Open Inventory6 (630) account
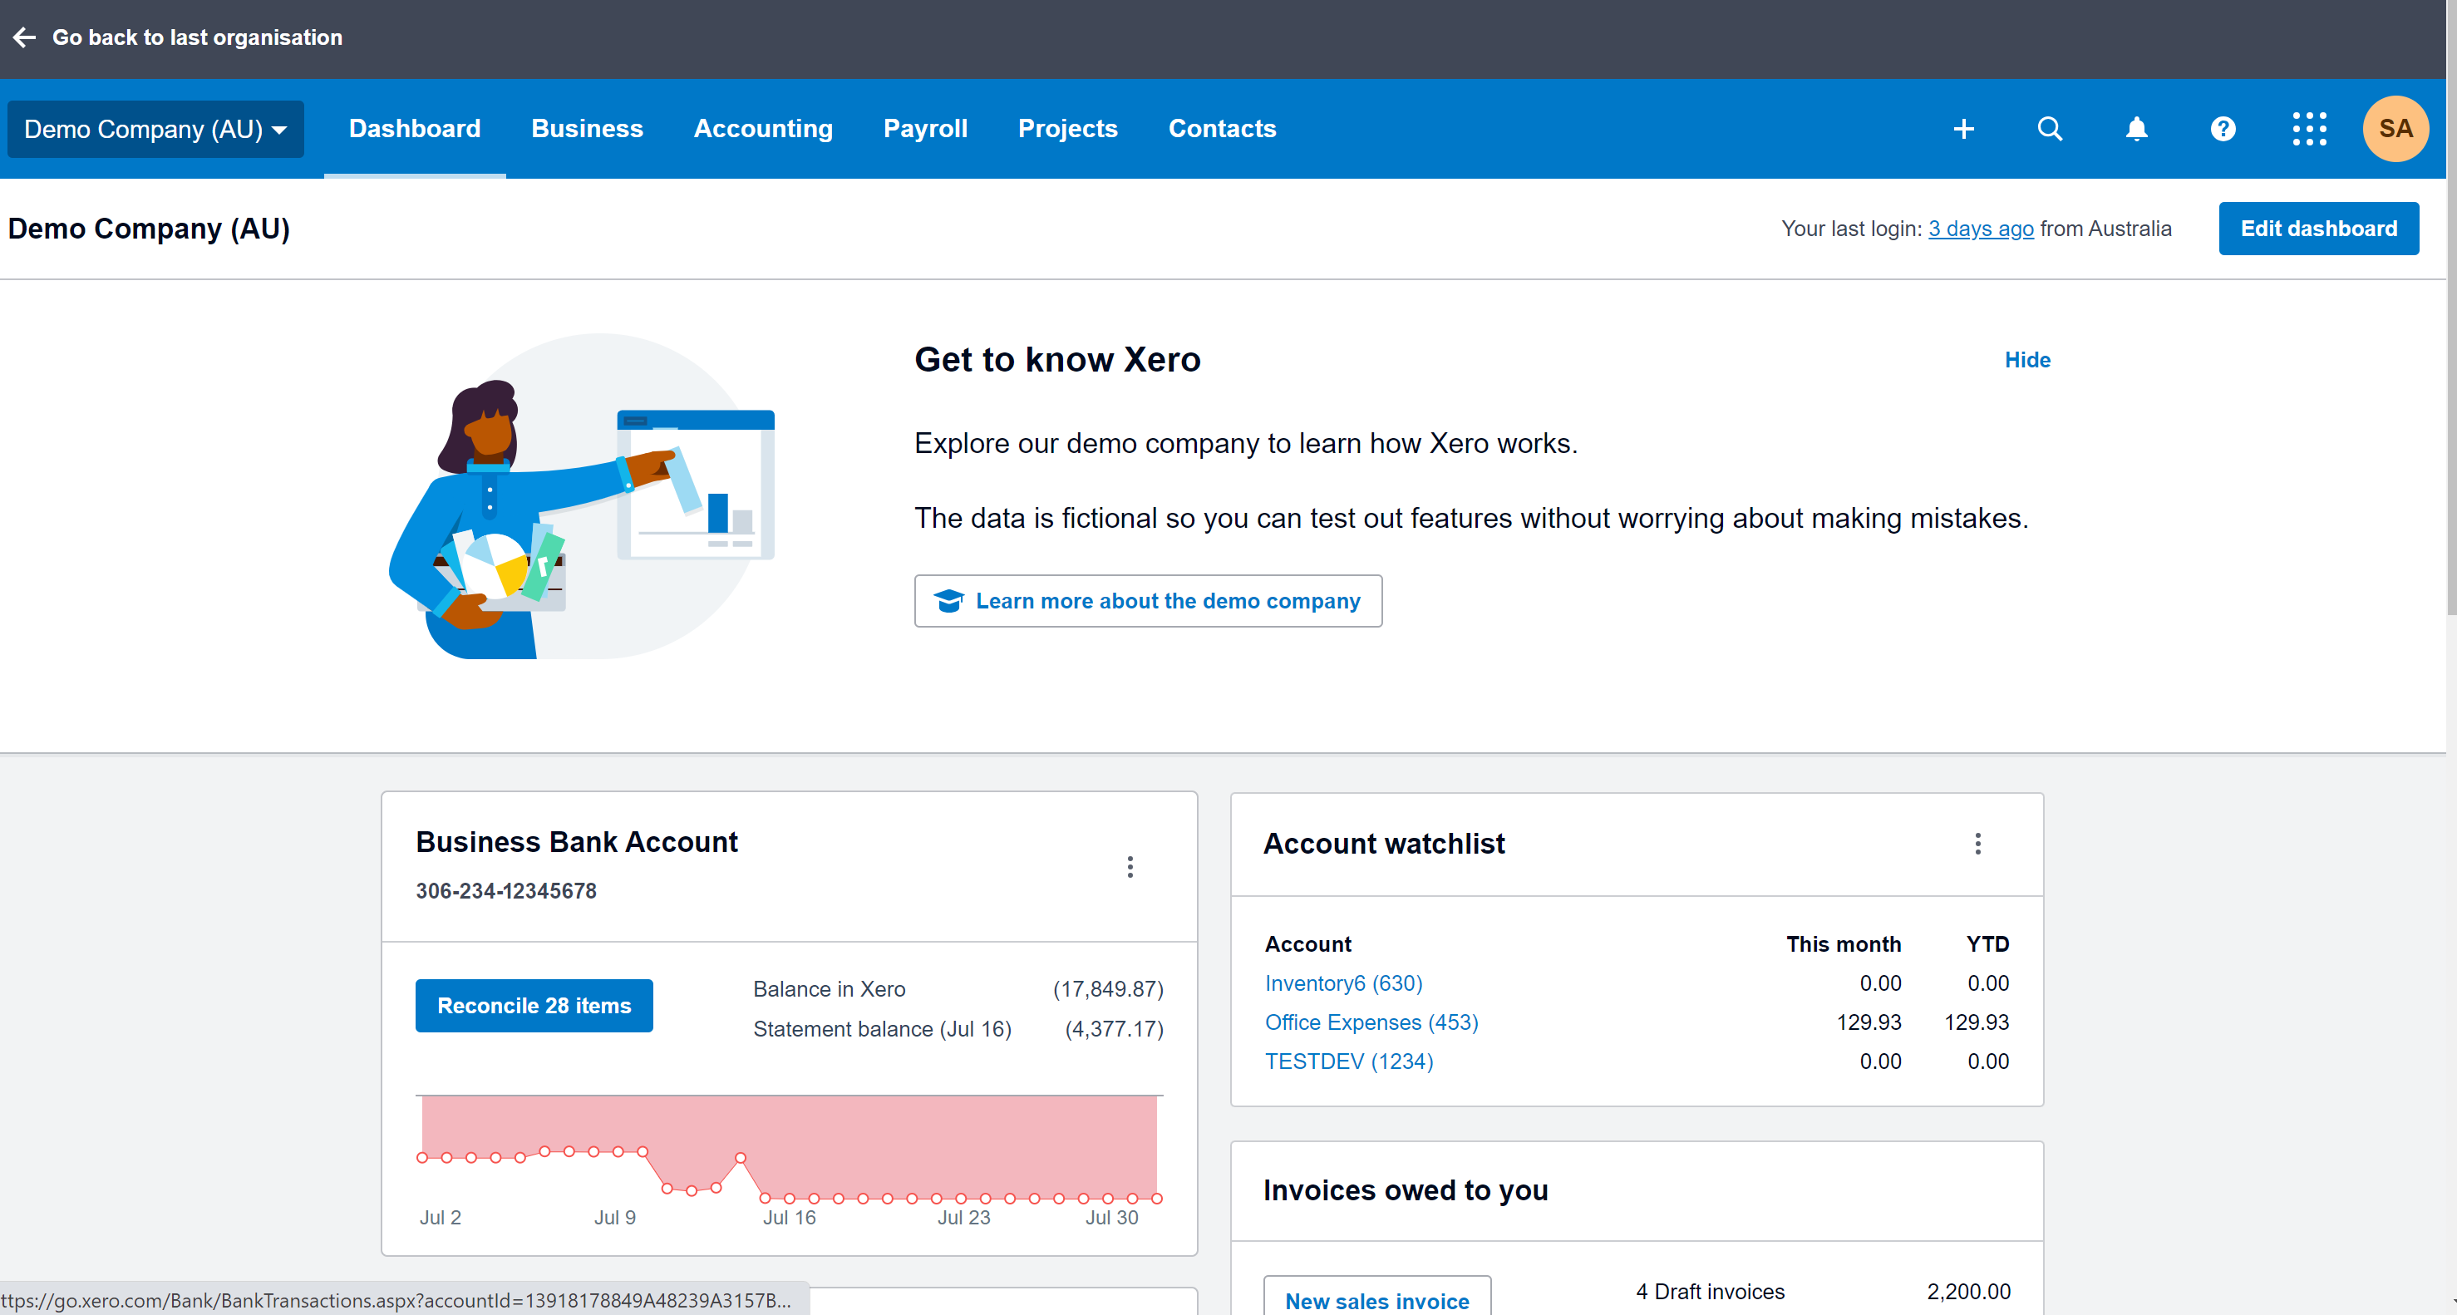2457x1315 pixels. 1343,983
